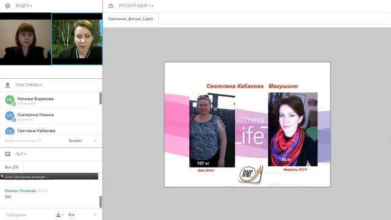The image size is (391, 220).
Task: Click Светлана Кабакова's avatar in participants list
Action: tap(10, 131)
